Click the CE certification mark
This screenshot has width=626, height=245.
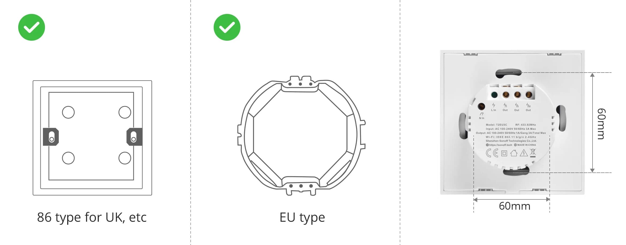coord(492,153)
